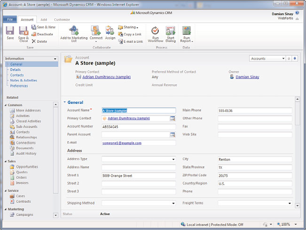The image size is (306, 230).
Task: Switch to the Account ribbon tab
Action: 27,20
